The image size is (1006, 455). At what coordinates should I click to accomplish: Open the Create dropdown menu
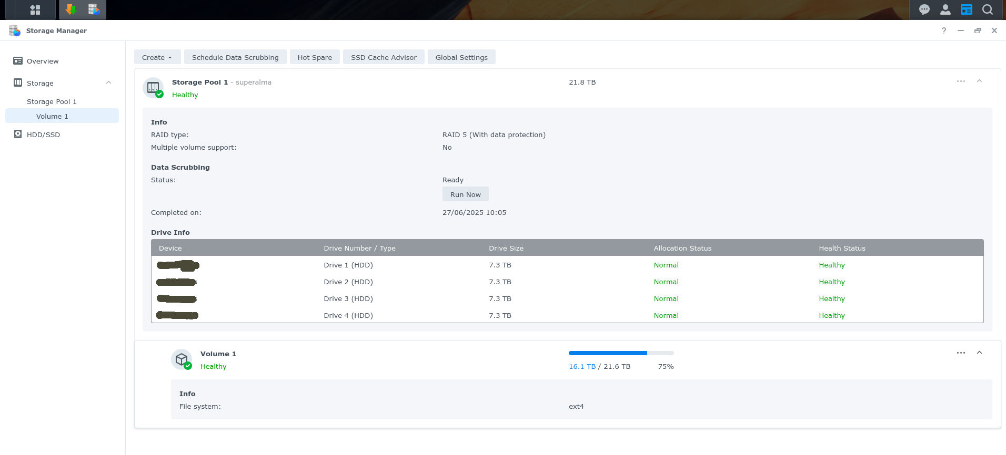pyautogui.click(x=157, y=57)
